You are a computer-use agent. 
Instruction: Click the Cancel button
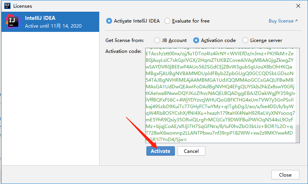pos(191,151)
